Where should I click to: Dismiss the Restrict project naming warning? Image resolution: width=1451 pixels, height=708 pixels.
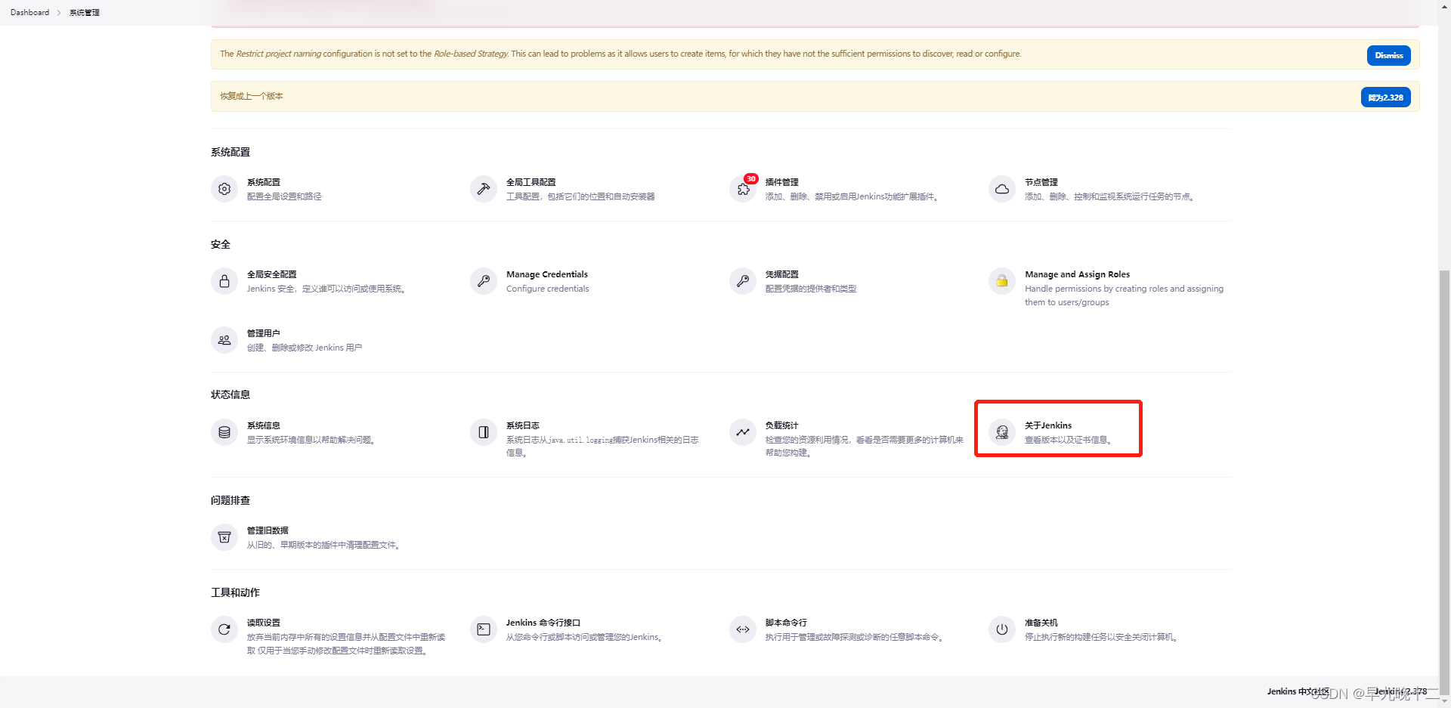(x=1388, y=55)
